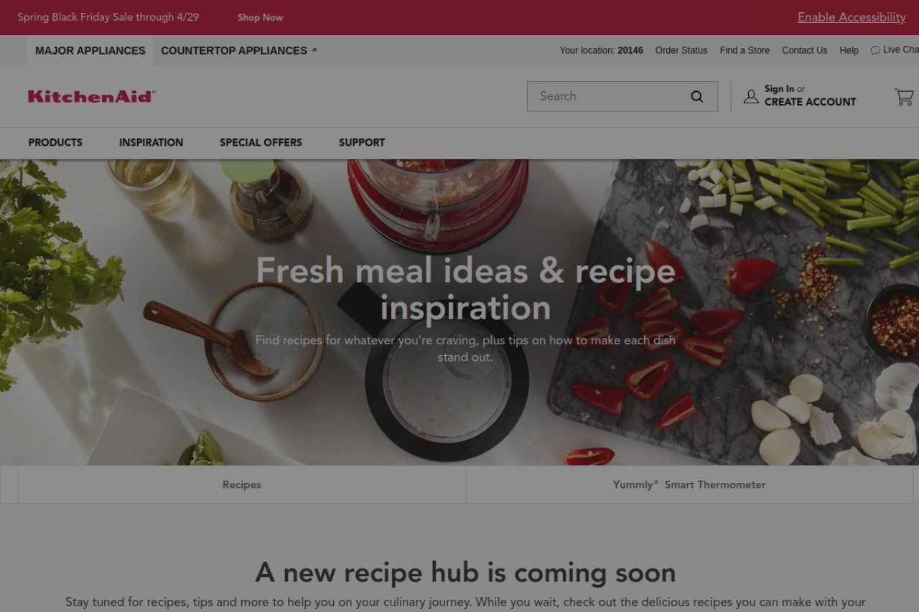Click the search magnifier icon
The image size is (919, 612).
coord(696,97)
